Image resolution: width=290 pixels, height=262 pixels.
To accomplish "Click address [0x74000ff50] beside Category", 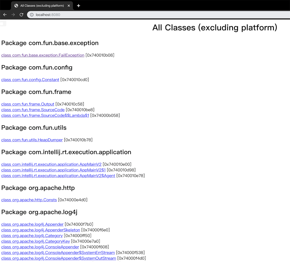I will 78,236.
